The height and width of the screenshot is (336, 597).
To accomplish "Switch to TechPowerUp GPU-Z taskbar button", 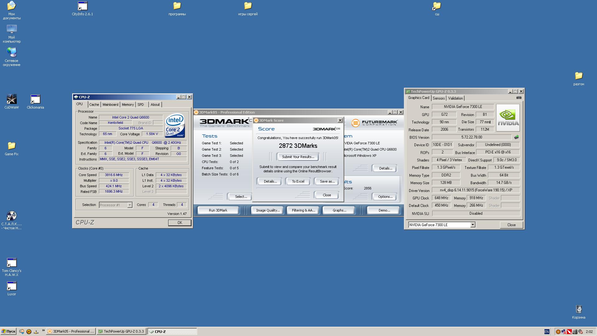I will [121, 332].
